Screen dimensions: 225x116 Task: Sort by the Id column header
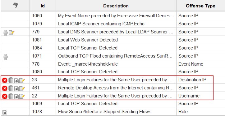(x=43, y=6)
